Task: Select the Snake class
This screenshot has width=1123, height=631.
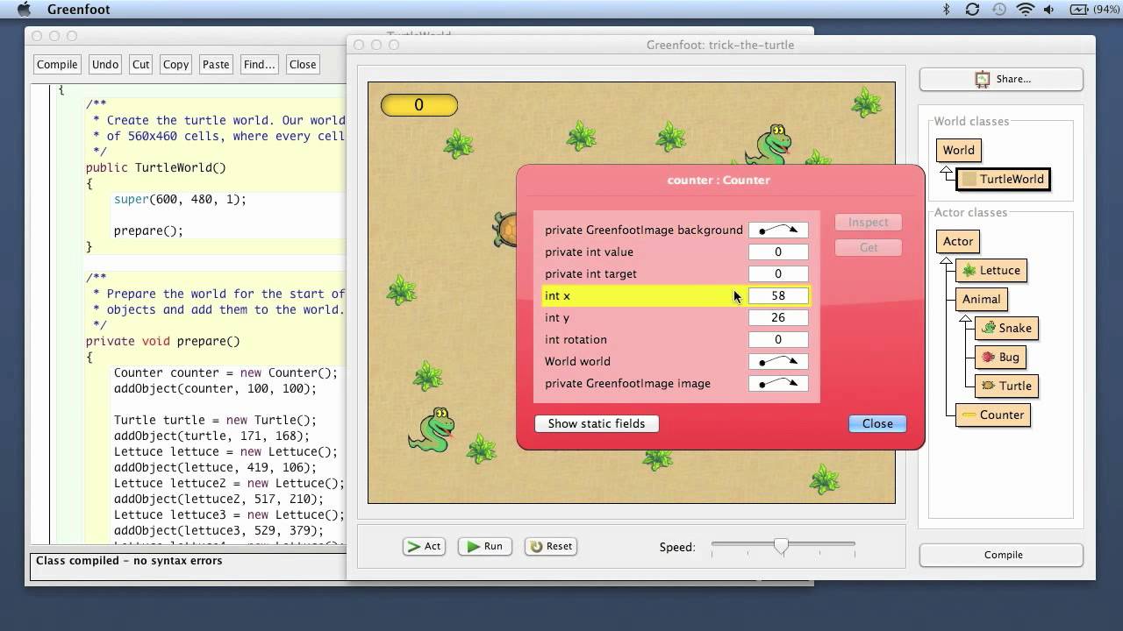Action: click(1006, 328)
